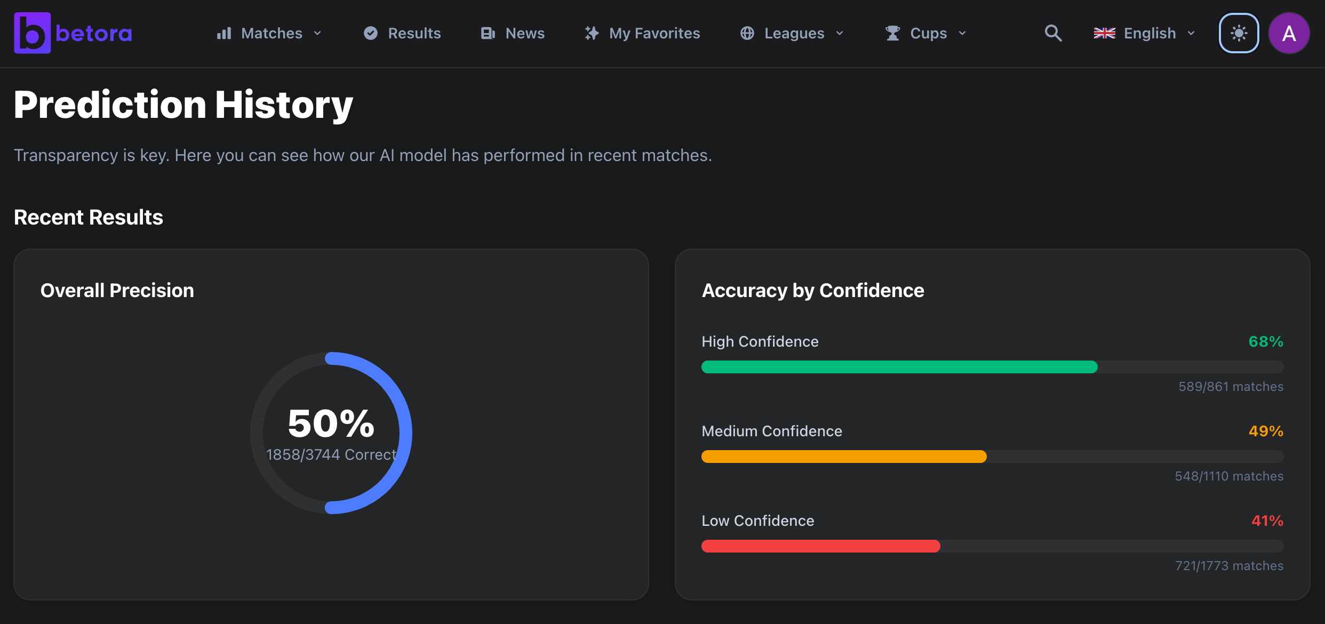The height and width of the screenshot is (624, 1325).
Task: Click the bar chart Matches icon
Action: click(x=224, y=33)
